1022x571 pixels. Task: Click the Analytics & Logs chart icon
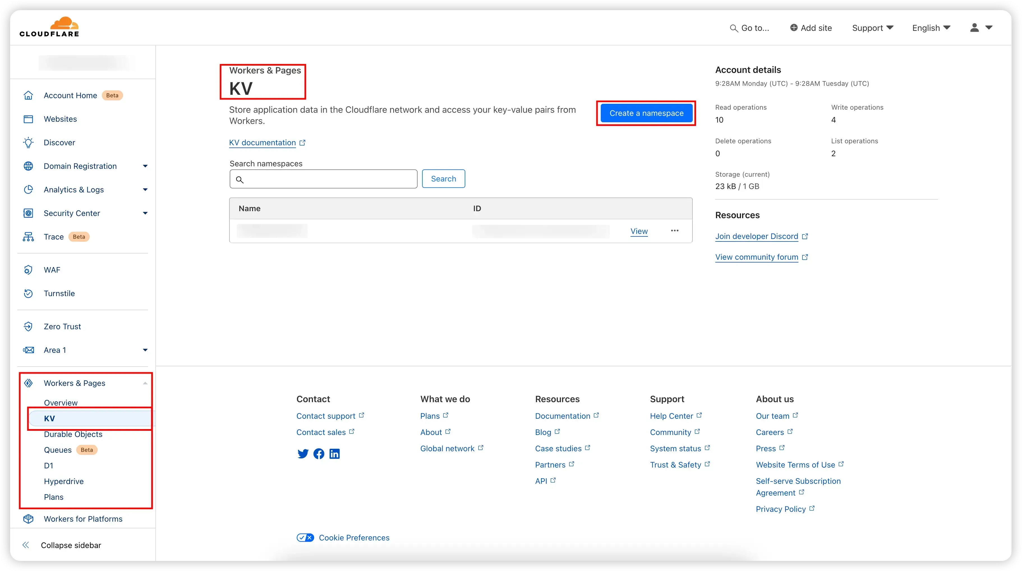click(28, 190)
